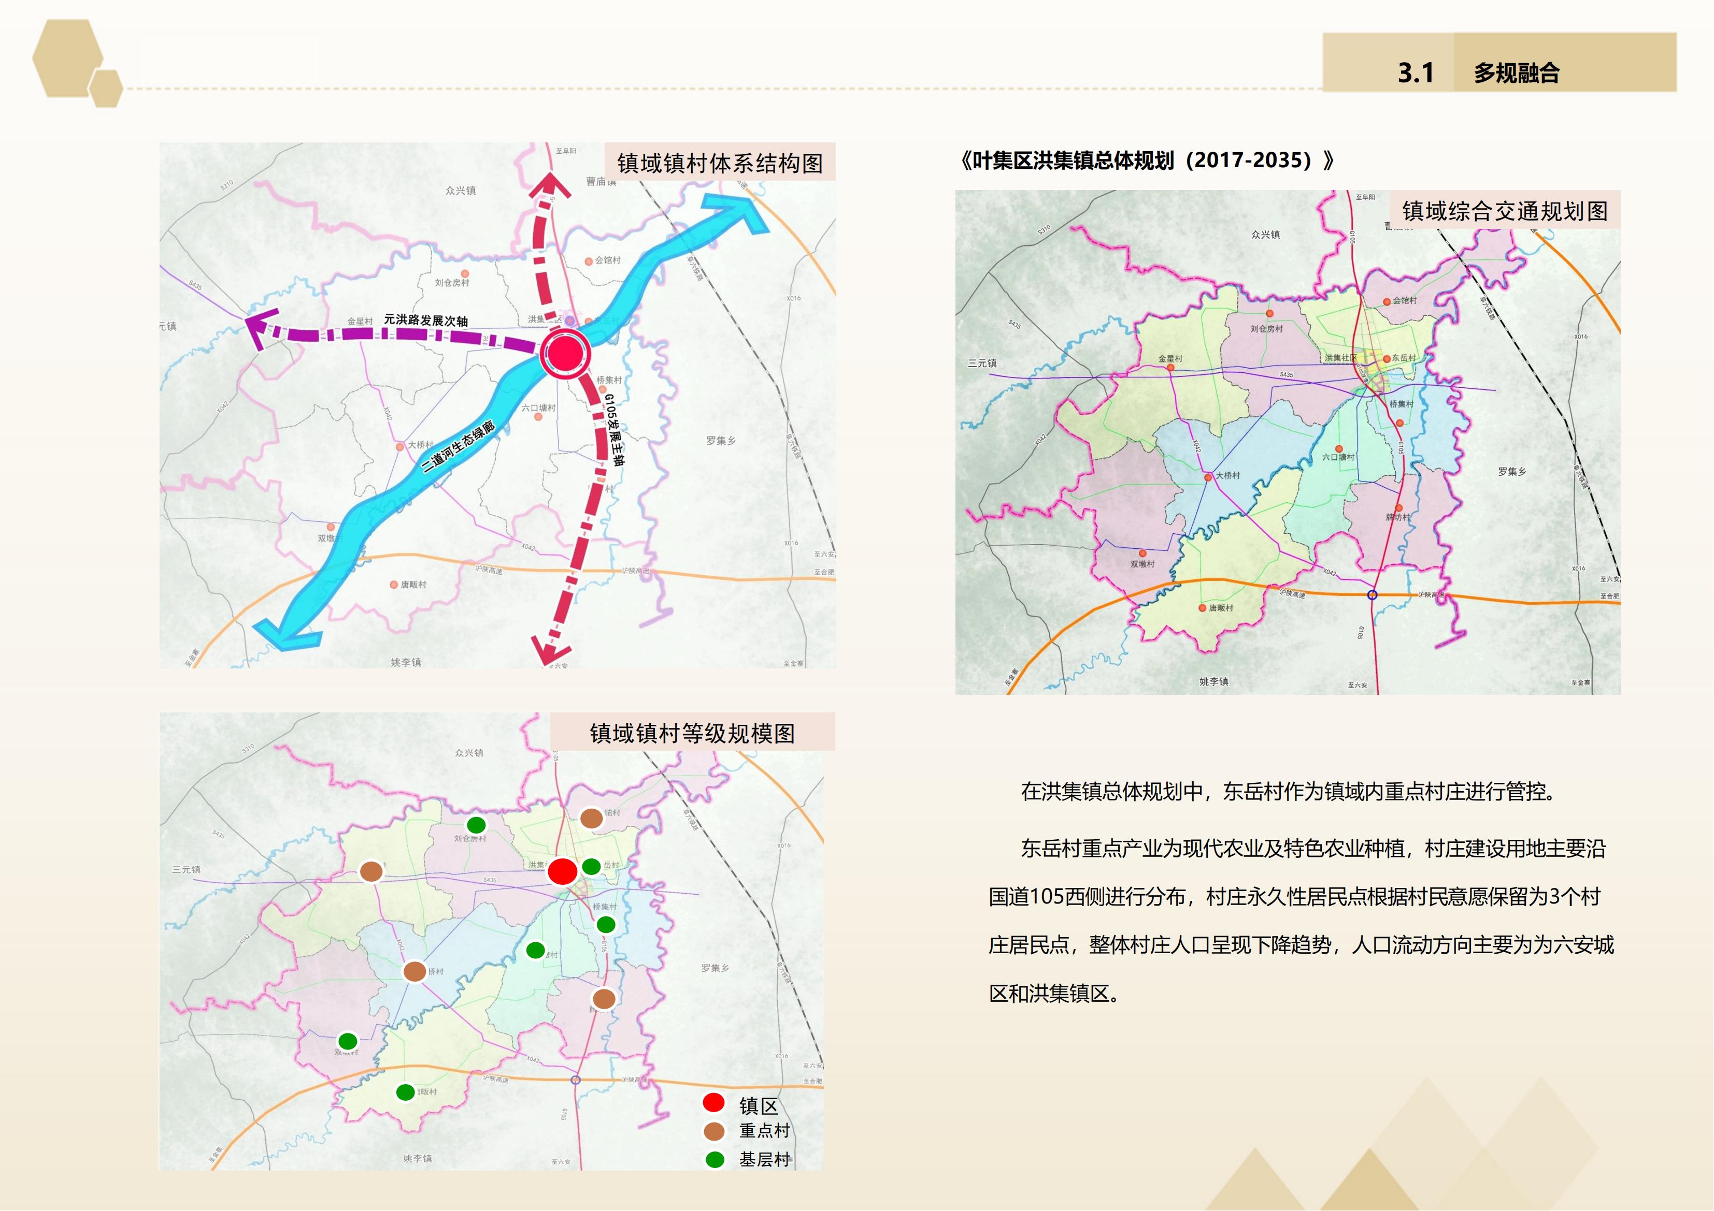Image resolution: width=1714 pixels, height=1211 pixels.
Task: Click the 罗集乡 label in the 交通规划图 map
Action: click(x=1512, y=472)
